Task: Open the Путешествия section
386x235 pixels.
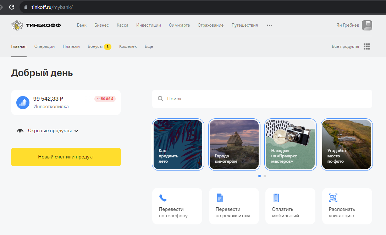Action: pos(245,25)
